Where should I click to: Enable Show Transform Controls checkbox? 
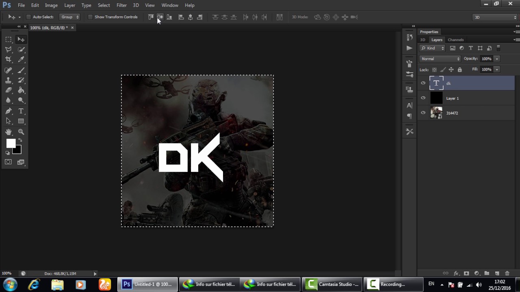click(x=90, y=17)
